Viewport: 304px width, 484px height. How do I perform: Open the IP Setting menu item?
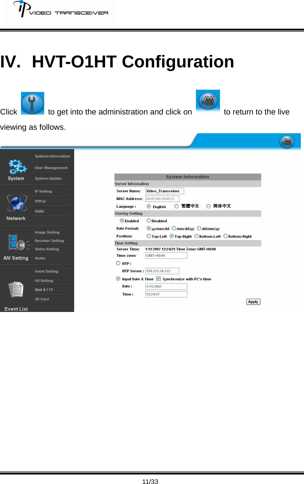tap(43, 191)
